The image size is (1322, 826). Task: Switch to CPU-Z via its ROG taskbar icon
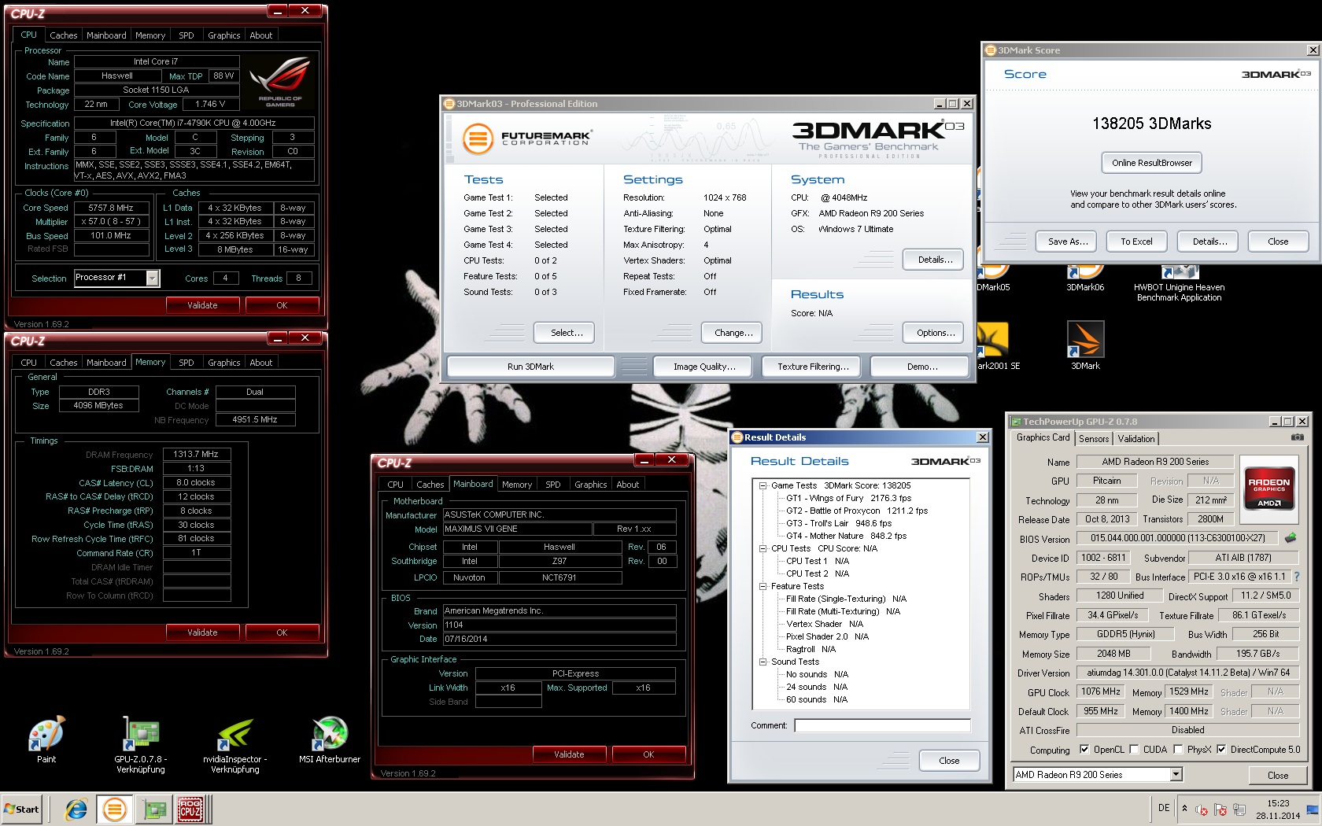point(191,809)
